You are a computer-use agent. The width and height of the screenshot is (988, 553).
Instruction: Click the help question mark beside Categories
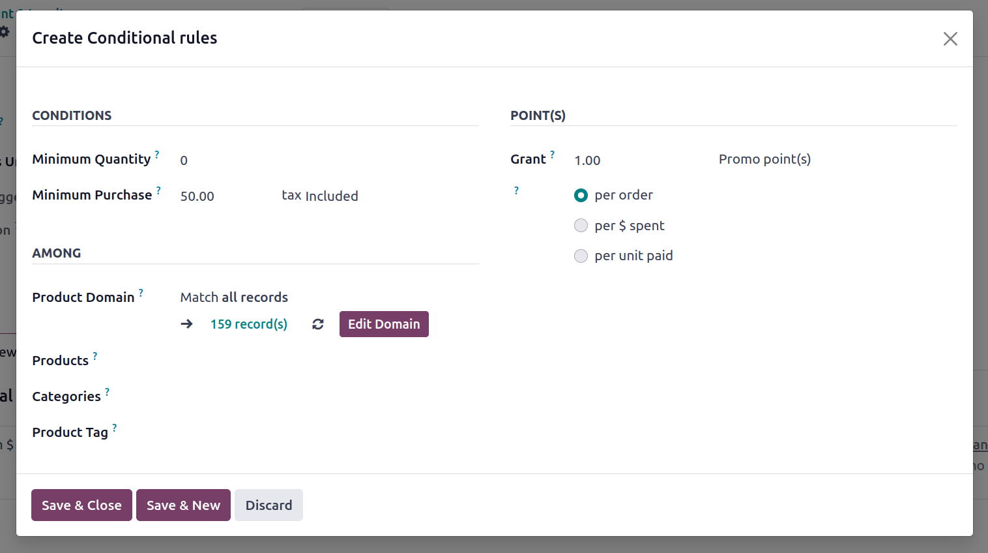(108, 392)
